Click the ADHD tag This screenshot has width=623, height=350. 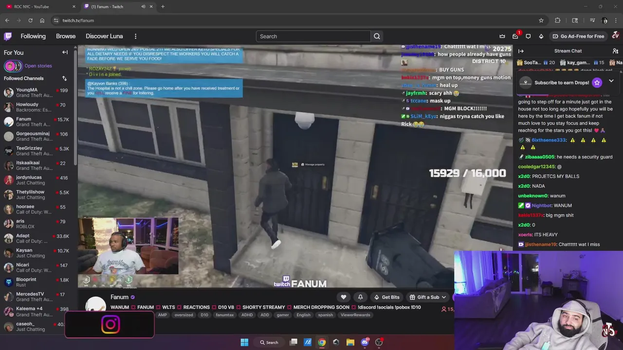(x=247, y=315)
